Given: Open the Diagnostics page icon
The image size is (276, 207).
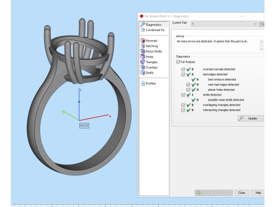Looking at the screenshot, I should [x=143, y=25].
